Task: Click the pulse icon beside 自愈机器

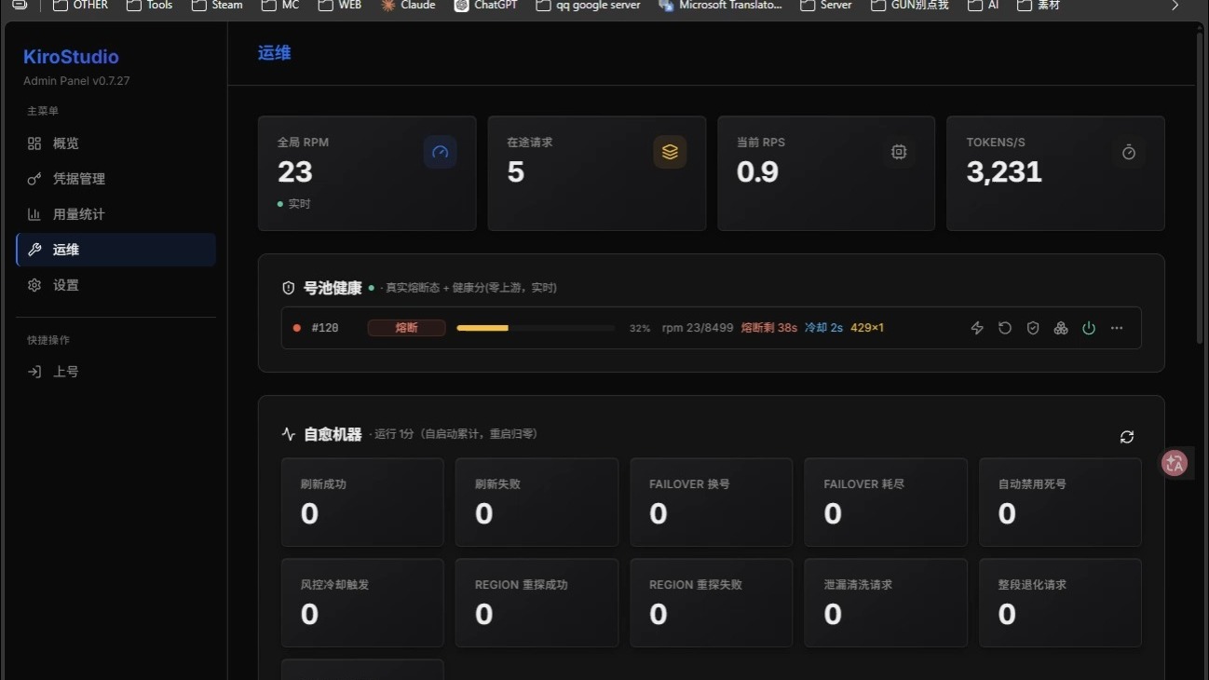Action: [289, 434]
